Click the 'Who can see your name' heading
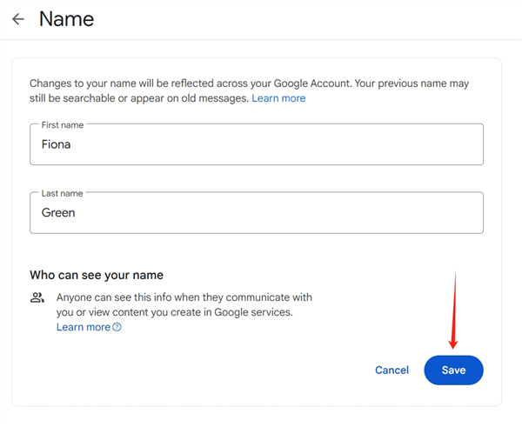 coord(97,275)
